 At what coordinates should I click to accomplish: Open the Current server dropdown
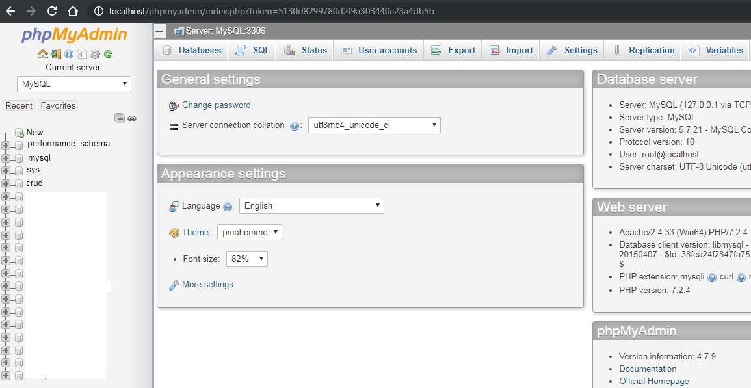[73, 84]
